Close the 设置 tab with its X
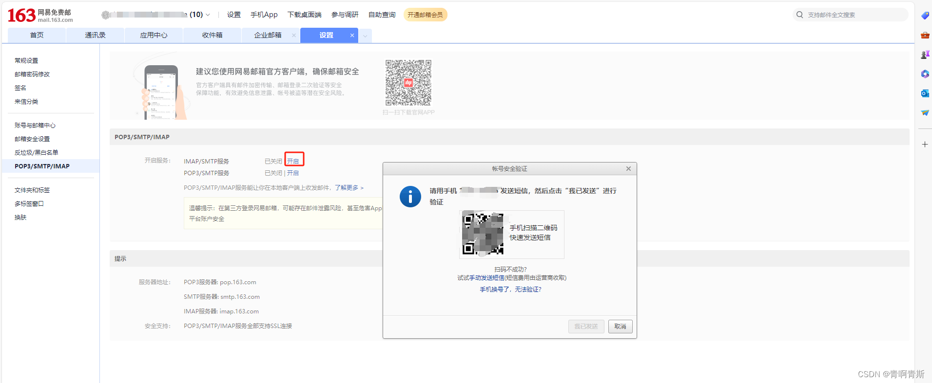This screenshot has width=932, height=383. tap(352, 35)
